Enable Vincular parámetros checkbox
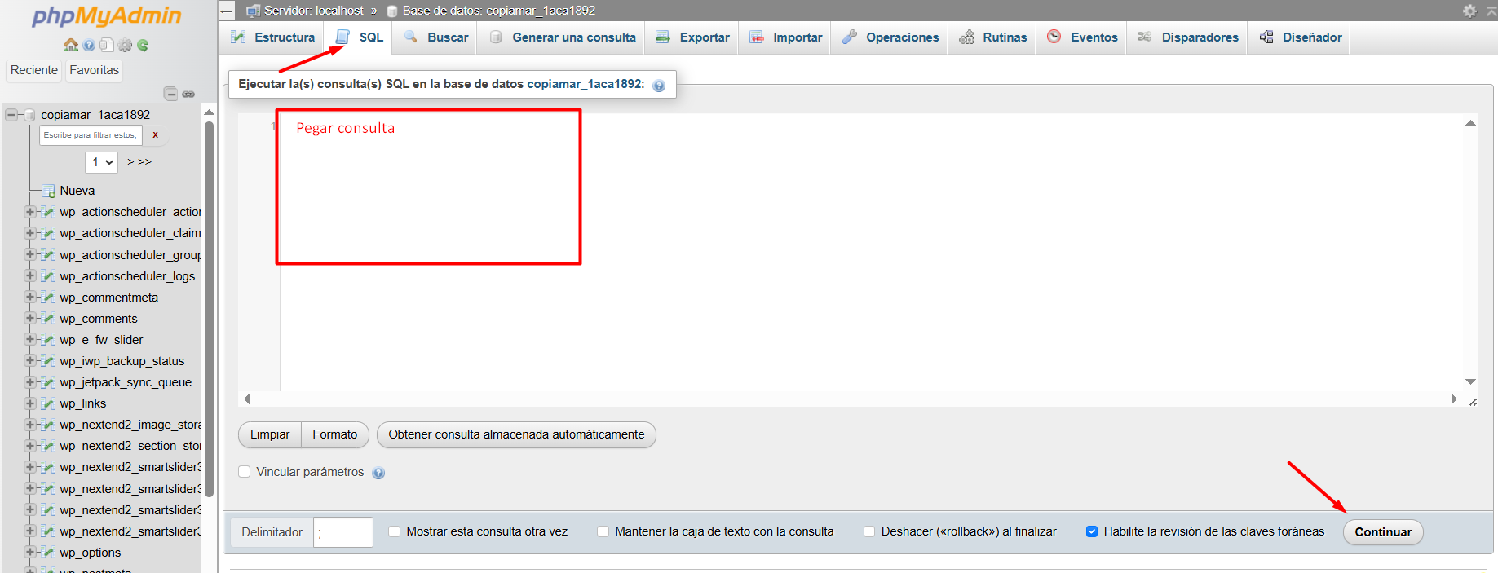 [244, 472]
